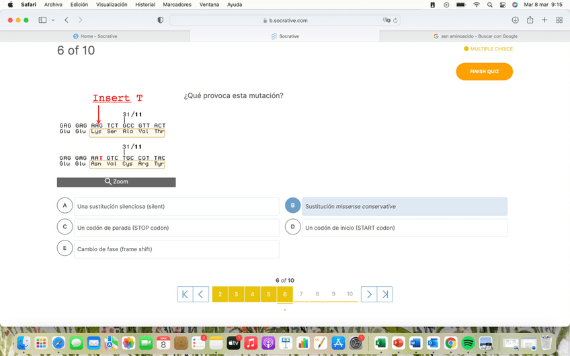Open the Archivo menu
The height and width of the screenshot is (356, 570).
(x=53, y=5)
